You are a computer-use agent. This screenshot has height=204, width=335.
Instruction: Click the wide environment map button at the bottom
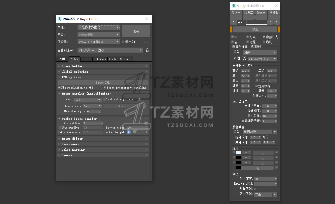tap(257, 168)
